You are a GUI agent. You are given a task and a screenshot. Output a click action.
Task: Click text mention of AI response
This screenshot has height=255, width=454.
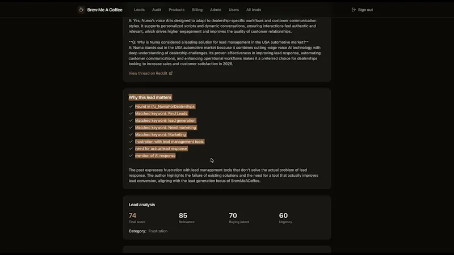(x=155, y=155)
